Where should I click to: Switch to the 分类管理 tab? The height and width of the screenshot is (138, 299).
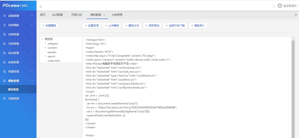tap(117, 14)
